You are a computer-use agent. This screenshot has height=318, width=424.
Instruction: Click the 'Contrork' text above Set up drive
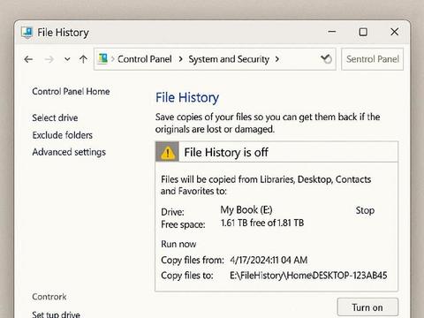(x=49, y=297)
